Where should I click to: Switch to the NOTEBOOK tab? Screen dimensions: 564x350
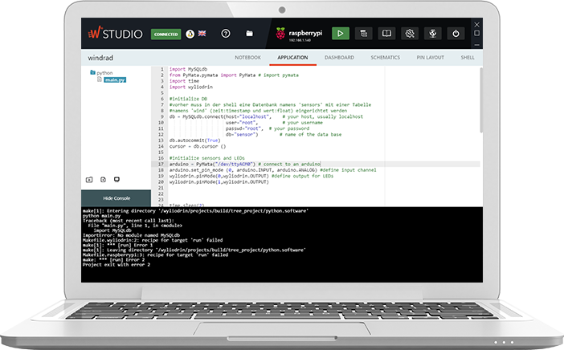tap(247, 58)
